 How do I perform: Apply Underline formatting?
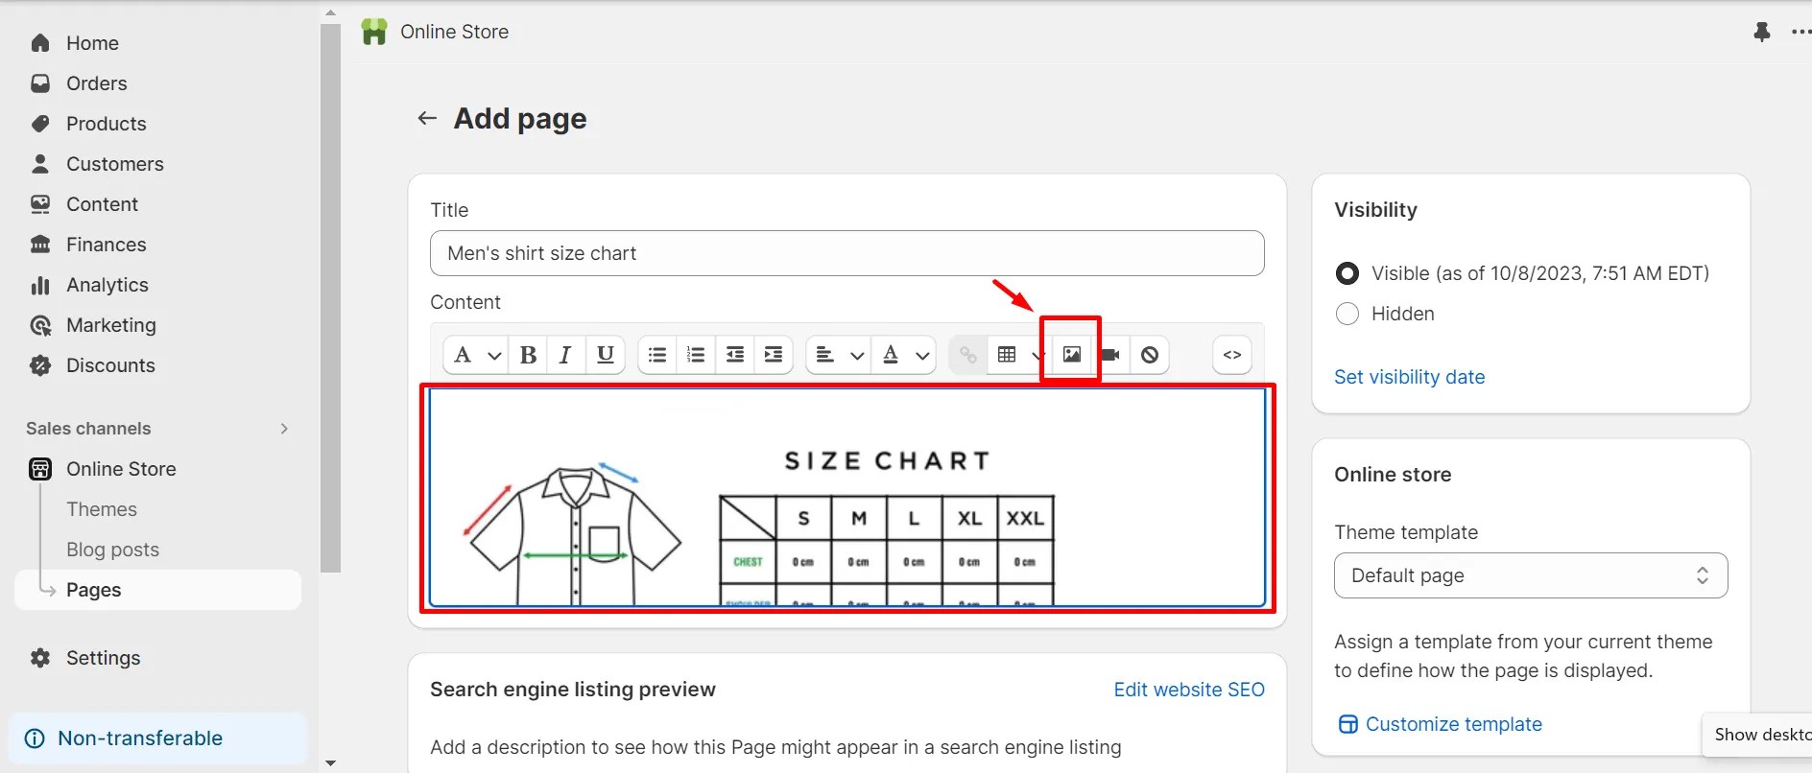(x=606, y=355)
